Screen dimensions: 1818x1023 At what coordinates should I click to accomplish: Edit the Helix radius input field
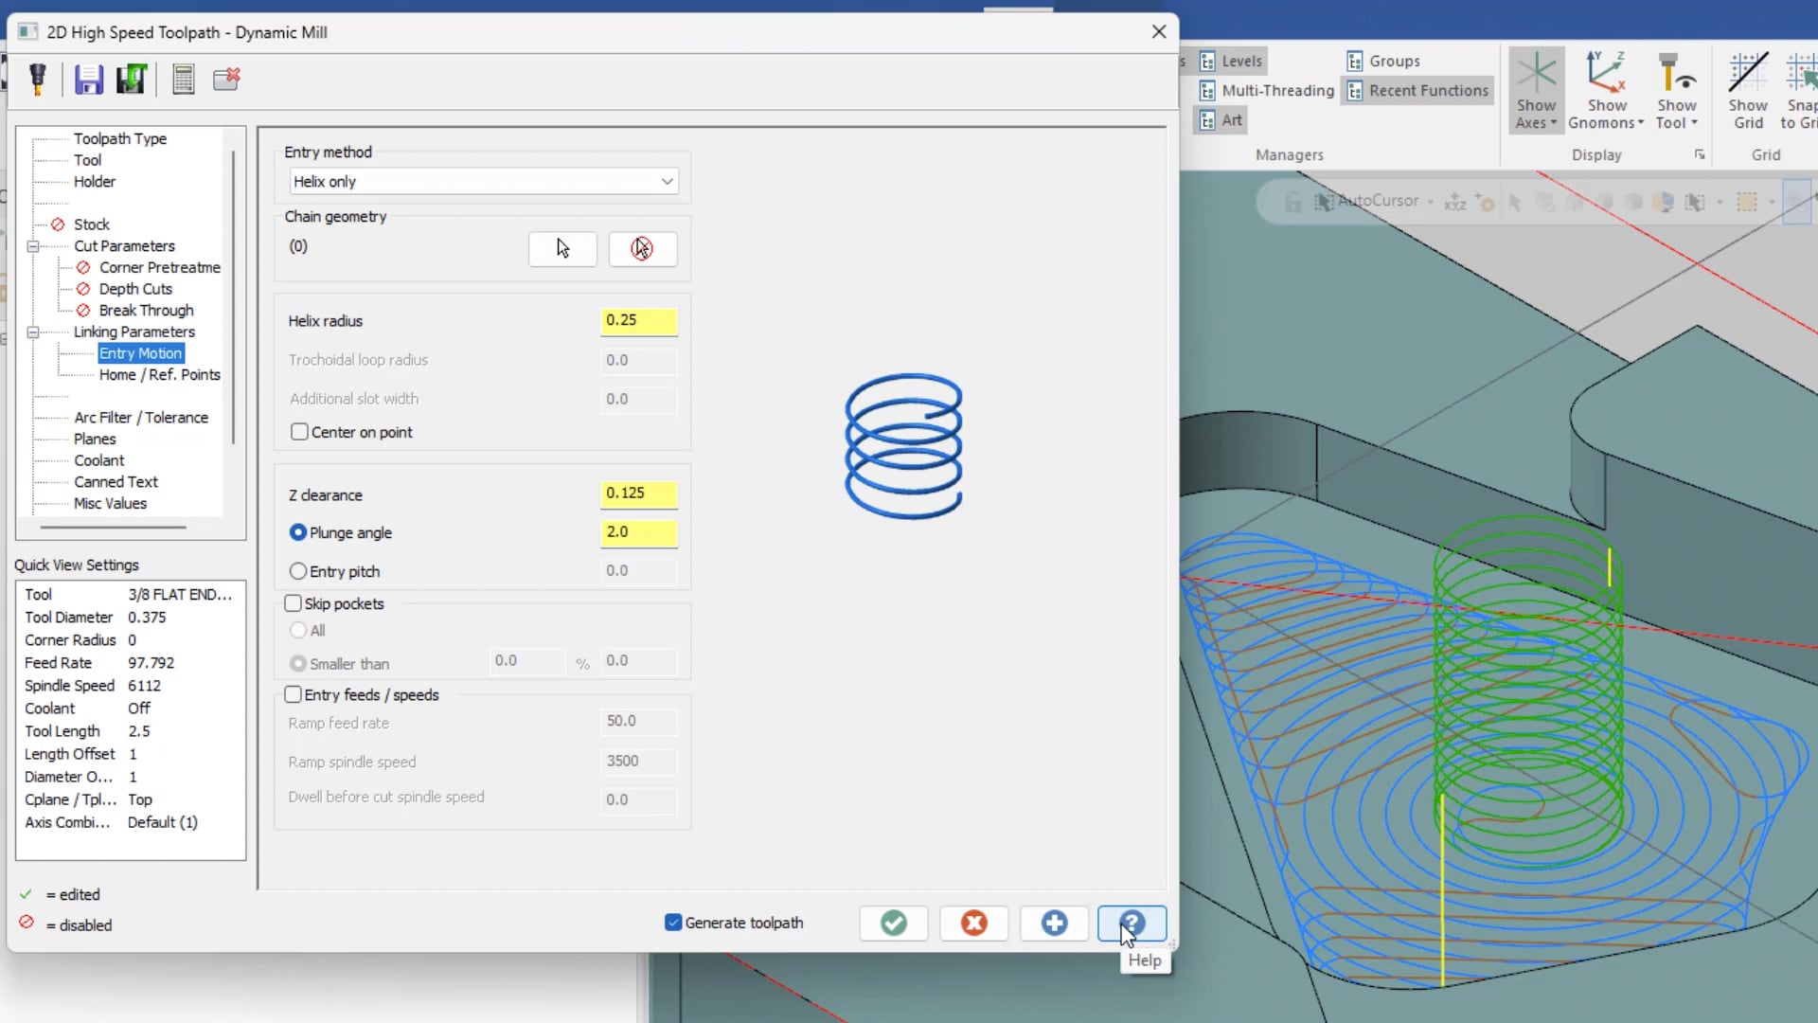pos(639,320)
